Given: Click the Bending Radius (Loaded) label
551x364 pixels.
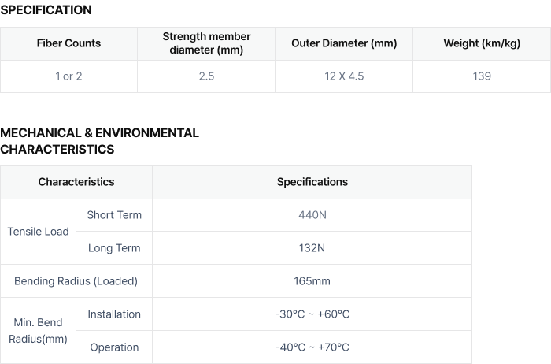Looking at the screenshot, I should click(76, 281).
